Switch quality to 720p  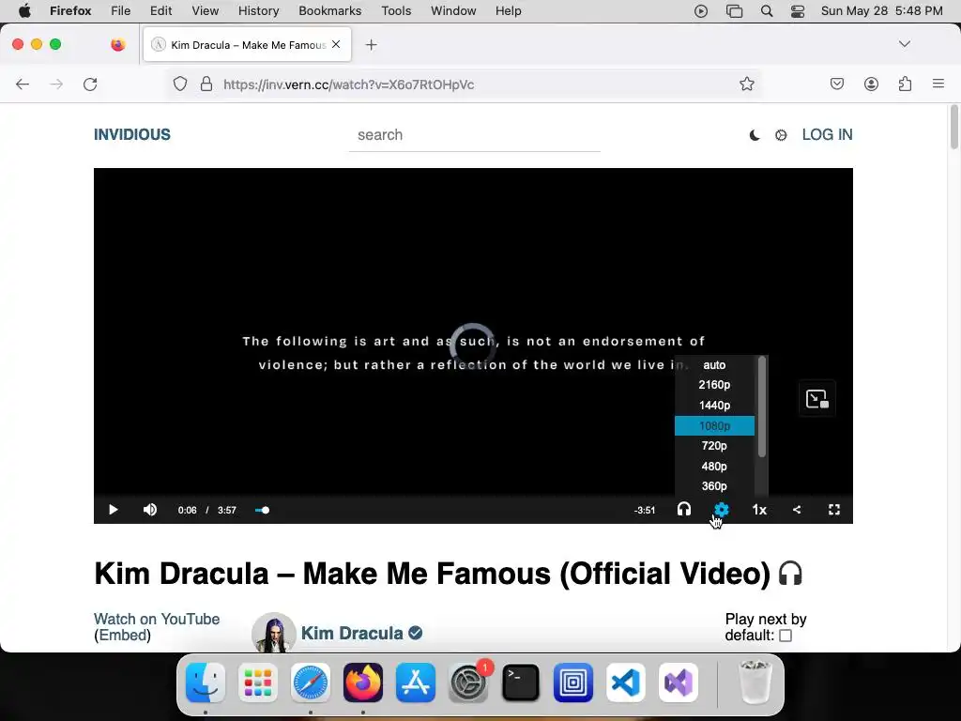tap(714, 446)
